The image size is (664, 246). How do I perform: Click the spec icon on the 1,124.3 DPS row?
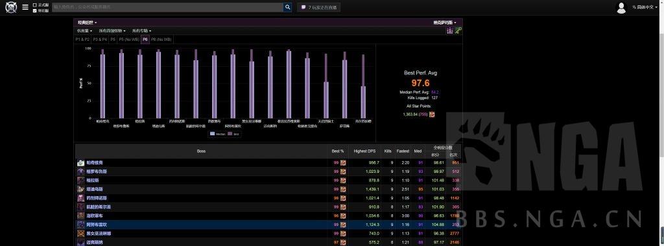point(343,225)
